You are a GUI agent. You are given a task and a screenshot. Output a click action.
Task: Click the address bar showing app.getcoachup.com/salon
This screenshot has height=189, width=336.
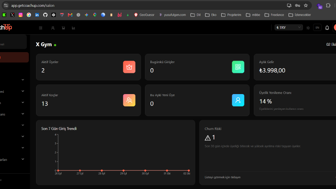coord(33,6)
